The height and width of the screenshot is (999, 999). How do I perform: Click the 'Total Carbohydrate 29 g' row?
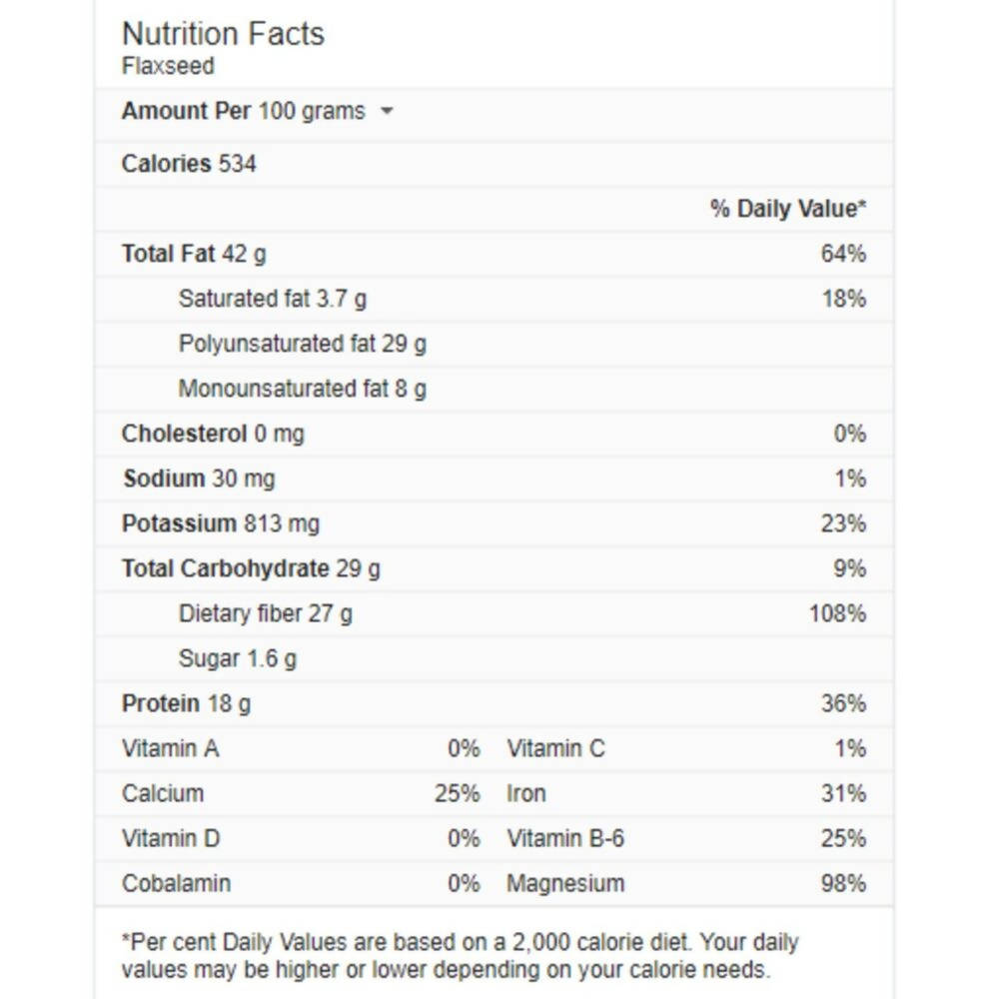[251, 568]
